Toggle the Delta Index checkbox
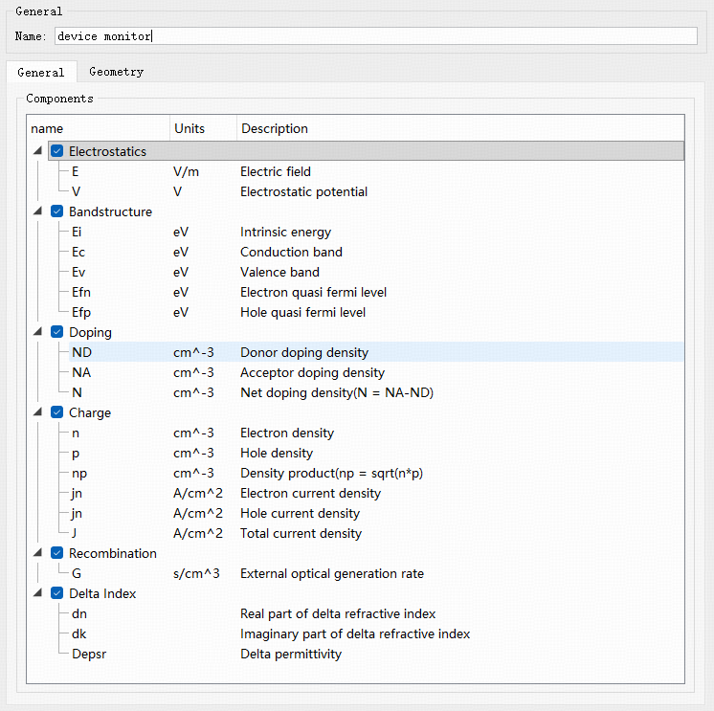Image resolution: width=714 pixels, height=711 pixels. coord(57,593)
